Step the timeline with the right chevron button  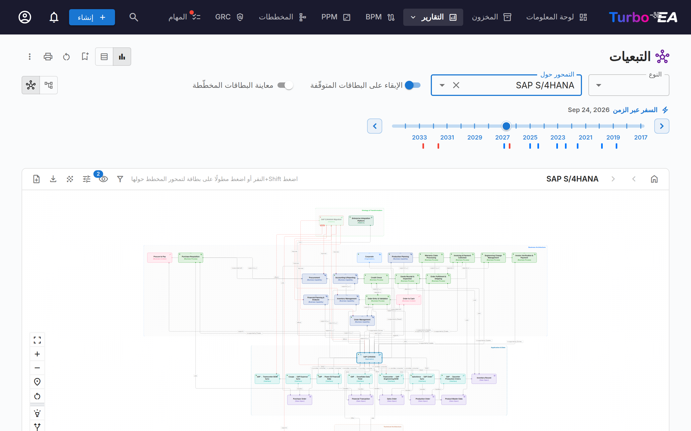(x=662, y=126)
